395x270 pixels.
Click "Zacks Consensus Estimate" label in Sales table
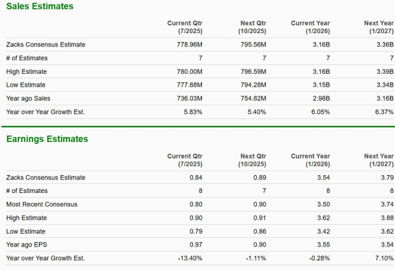[46, 45]
